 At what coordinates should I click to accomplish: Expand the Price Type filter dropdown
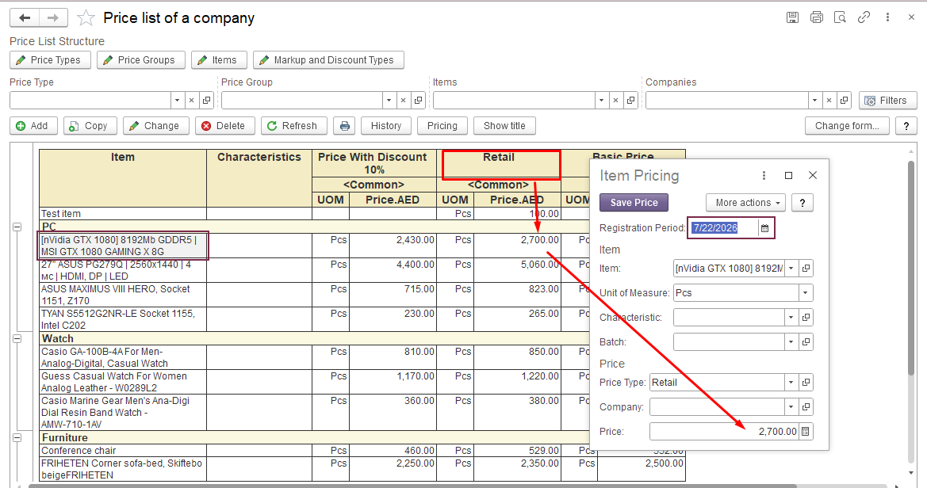tap(178, 101)
